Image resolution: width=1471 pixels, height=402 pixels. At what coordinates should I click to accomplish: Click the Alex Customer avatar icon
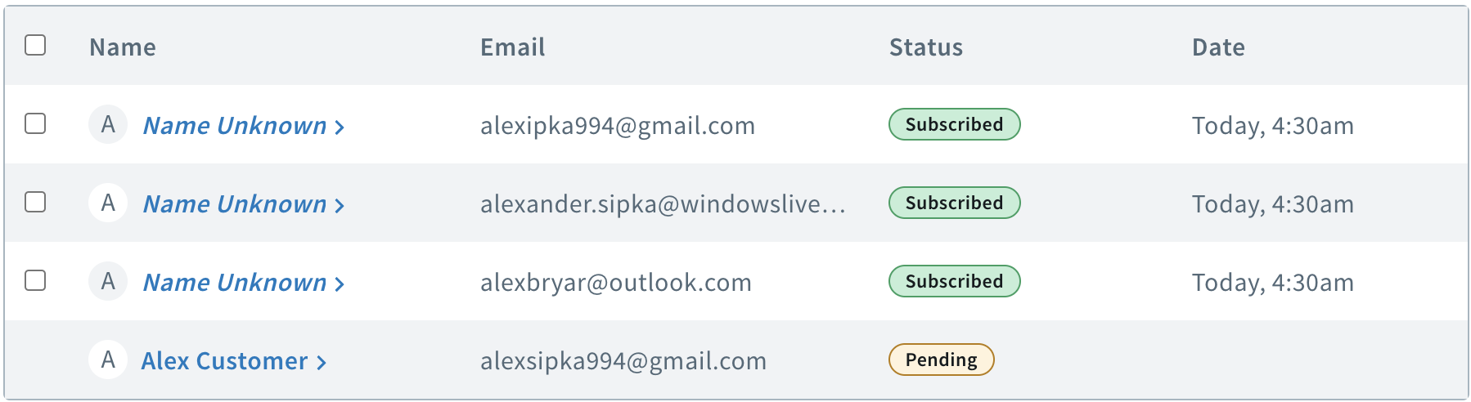coord(108,360)
